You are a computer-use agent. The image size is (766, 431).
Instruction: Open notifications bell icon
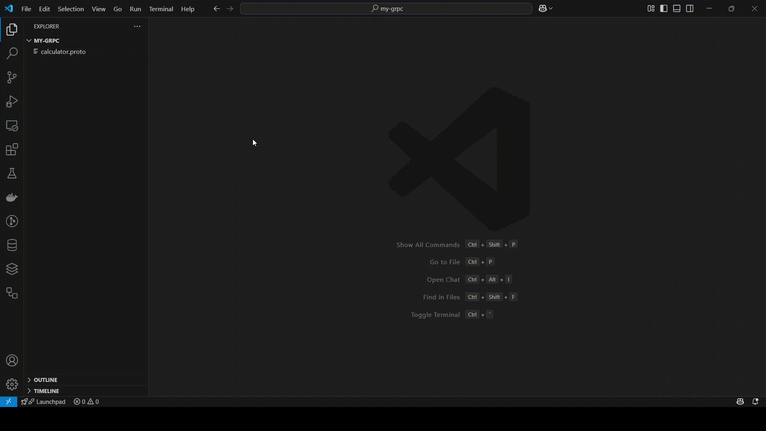coord(755,402)
